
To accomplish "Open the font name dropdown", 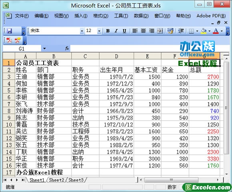I will pyautogui.click(x=82, y=31).
